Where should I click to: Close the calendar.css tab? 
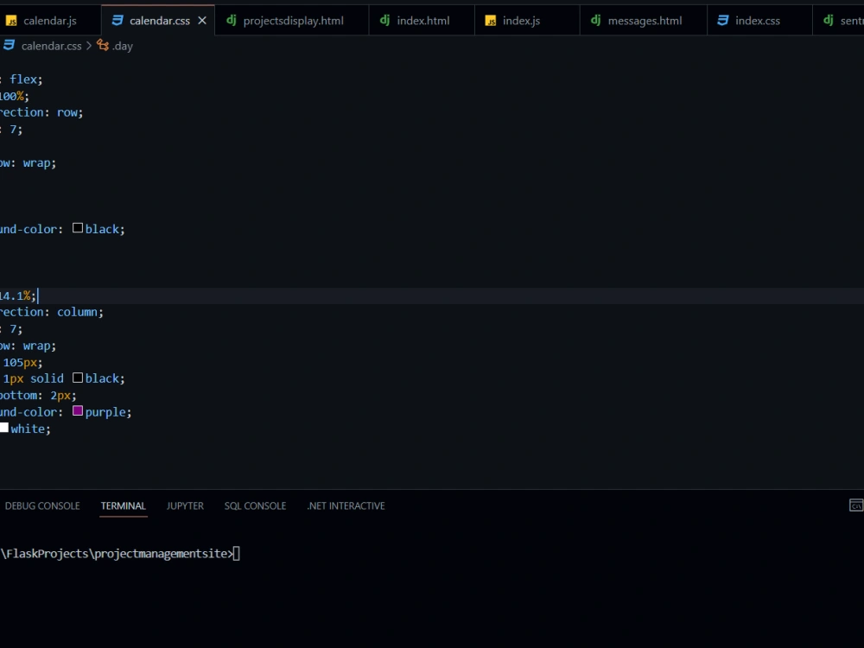[202, 21]
